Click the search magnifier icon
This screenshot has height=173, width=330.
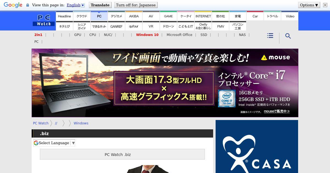(288, 36)
